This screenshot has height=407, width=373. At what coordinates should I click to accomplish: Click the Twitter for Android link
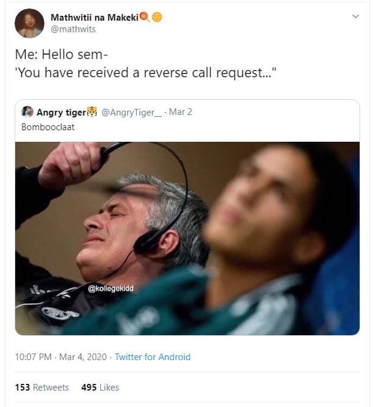pos(153,357)
